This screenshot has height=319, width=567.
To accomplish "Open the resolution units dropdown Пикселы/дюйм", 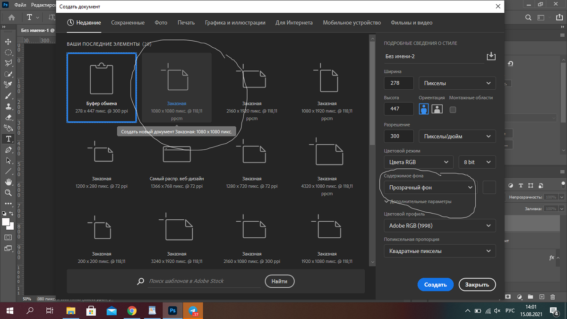I will (457, 136).
